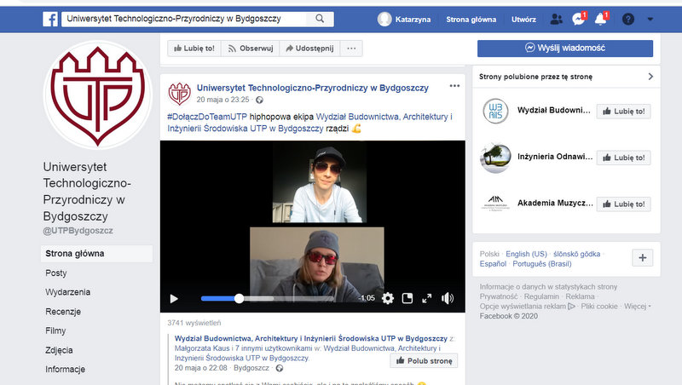The width and height of the screenshot is (682, 385).
Task: Open Informacje section
Action: coord(66,370)
